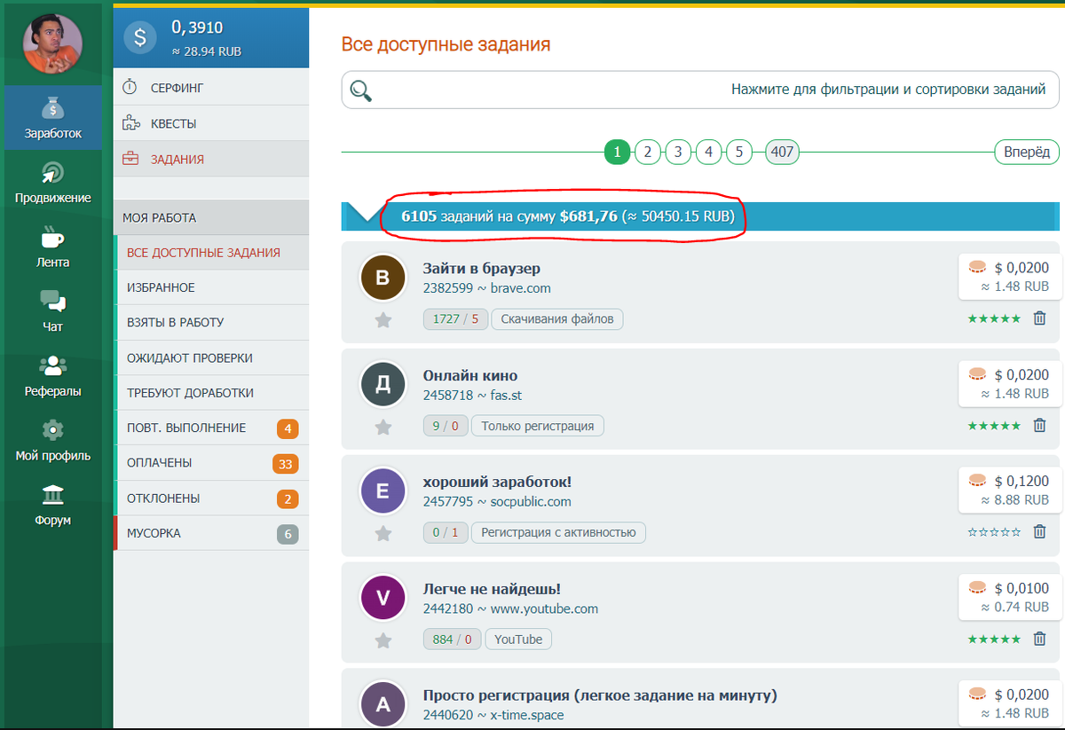Jump to last page 407
The width and height of the screenshot is (1065, 730).
[782, 153]
